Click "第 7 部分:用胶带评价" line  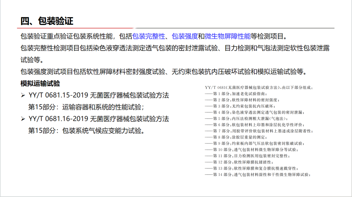[259, 131]
